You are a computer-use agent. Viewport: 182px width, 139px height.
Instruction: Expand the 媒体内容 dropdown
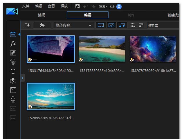[x=73, y=25]
